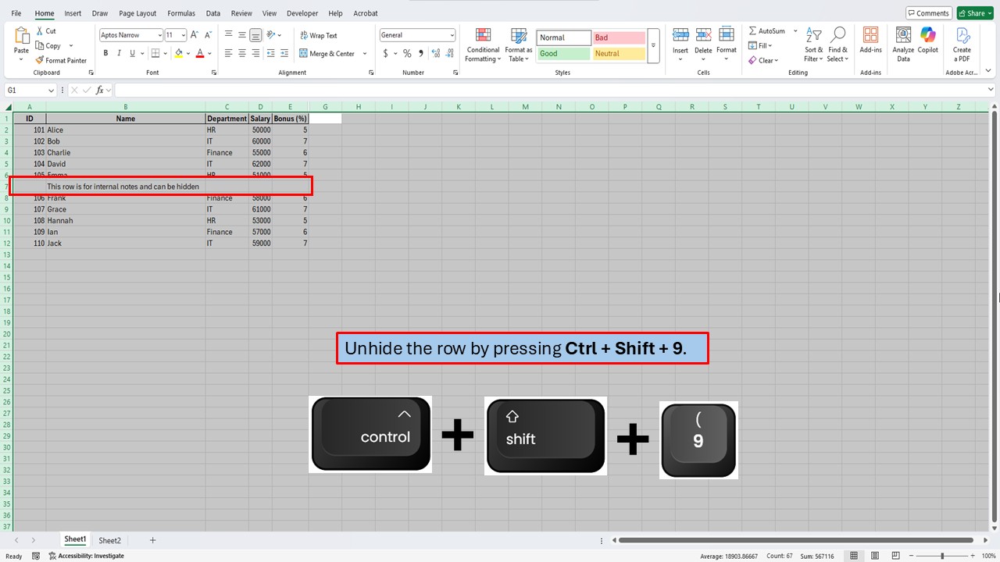The width and height of the screenshot is (1000, 562).
Task: Click the Share button
Action: coord(973,12)
